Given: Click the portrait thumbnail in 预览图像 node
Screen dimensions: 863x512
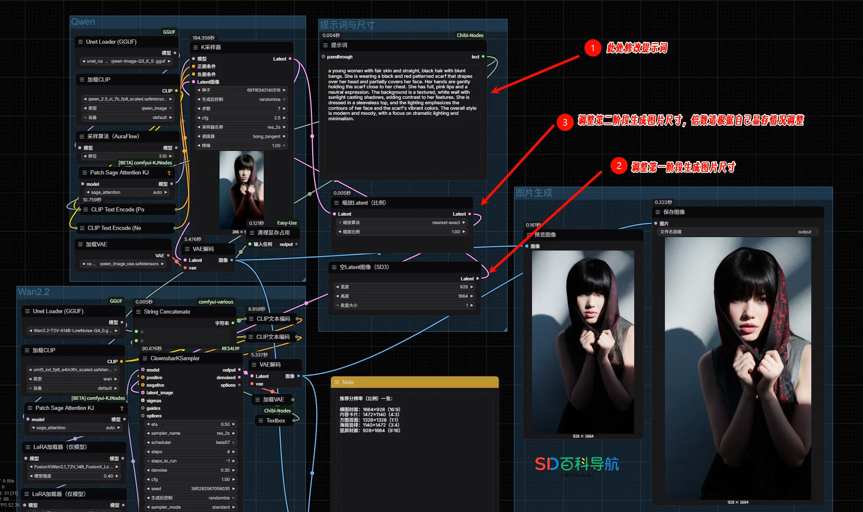Looking at the screenshot, I should [583, 340].
